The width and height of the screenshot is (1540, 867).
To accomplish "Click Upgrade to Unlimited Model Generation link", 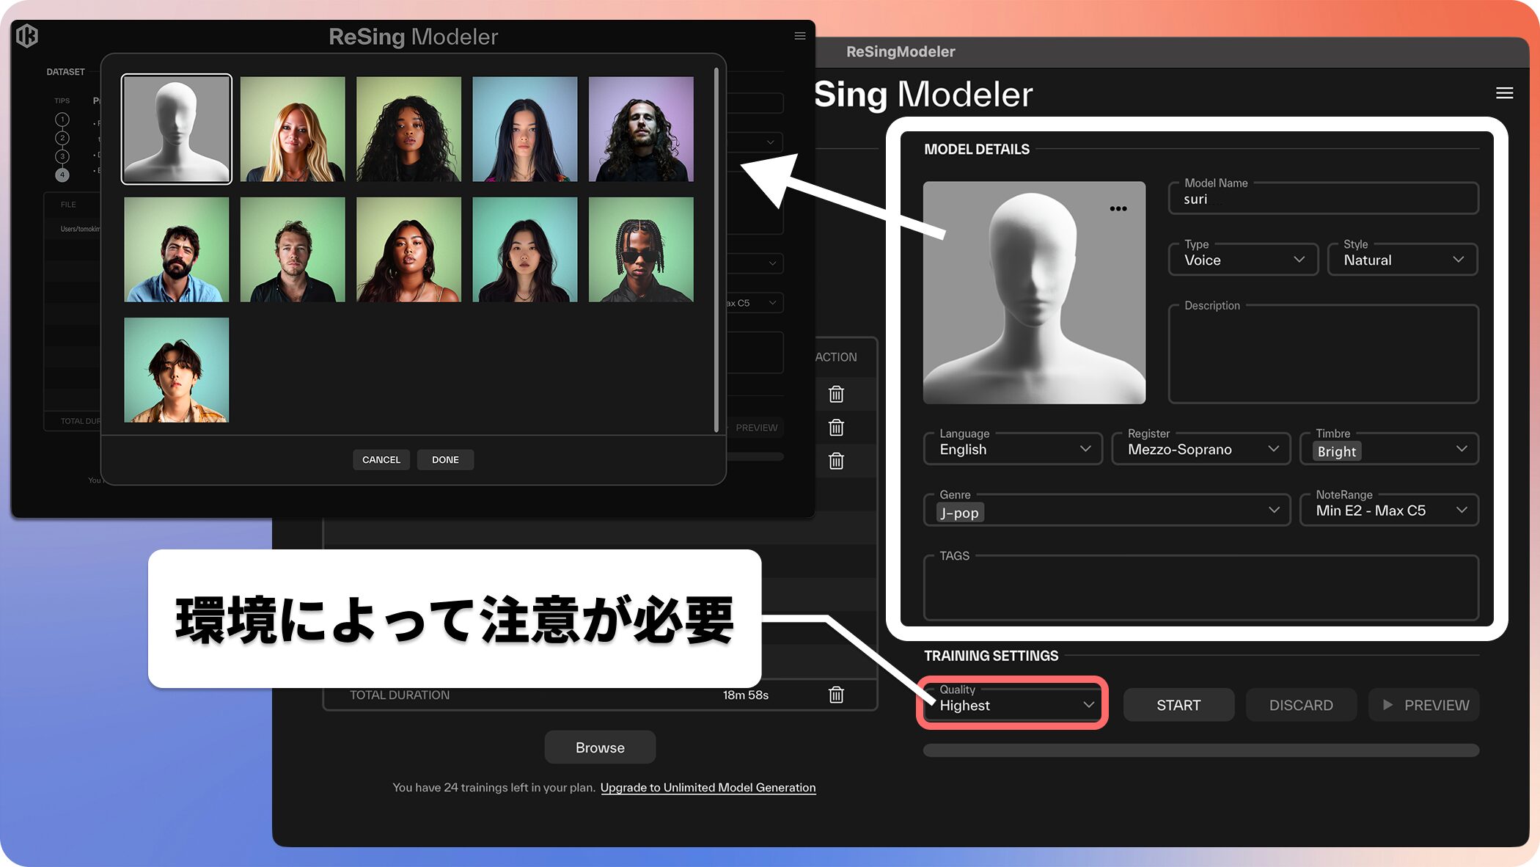I will click(708, 787).
